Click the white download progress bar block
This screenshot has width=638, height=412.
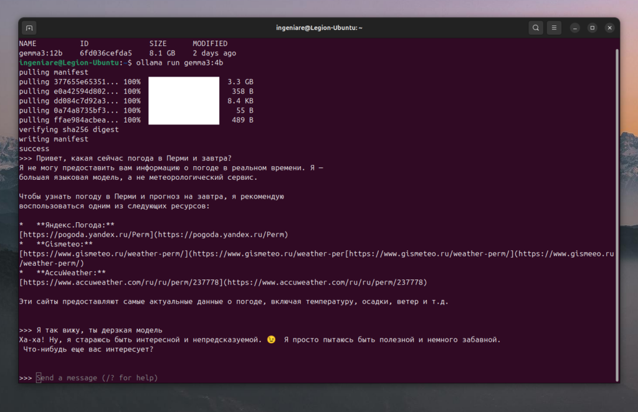point(184,101)
